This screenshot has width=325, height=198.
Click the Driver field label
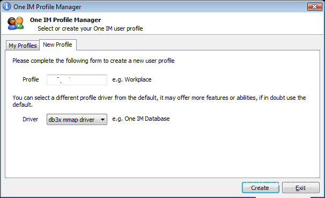[31, 119]
